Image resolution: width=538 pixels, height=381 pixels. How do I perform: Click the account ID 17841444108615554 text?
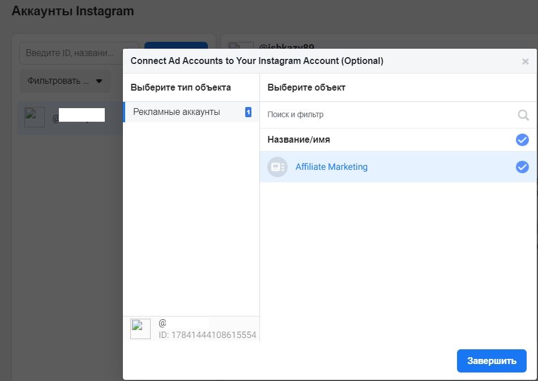click(x=207, y=335)
